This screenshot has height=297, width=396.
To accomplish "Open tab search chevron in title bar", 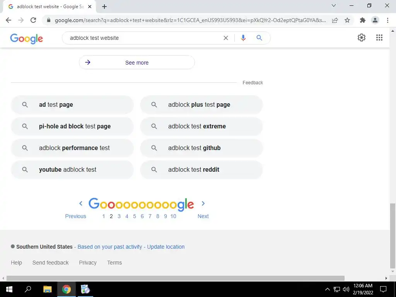I will point(334,5).
